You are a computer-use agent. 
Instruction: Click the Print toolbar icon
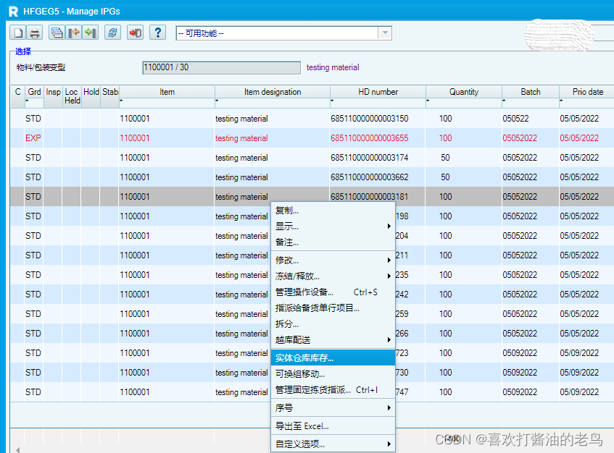33,33
